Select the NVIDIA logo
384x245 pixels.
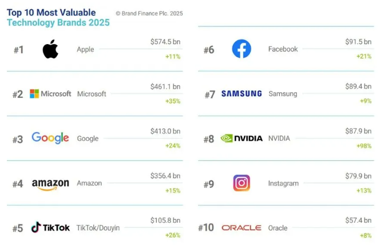[242, 139]
